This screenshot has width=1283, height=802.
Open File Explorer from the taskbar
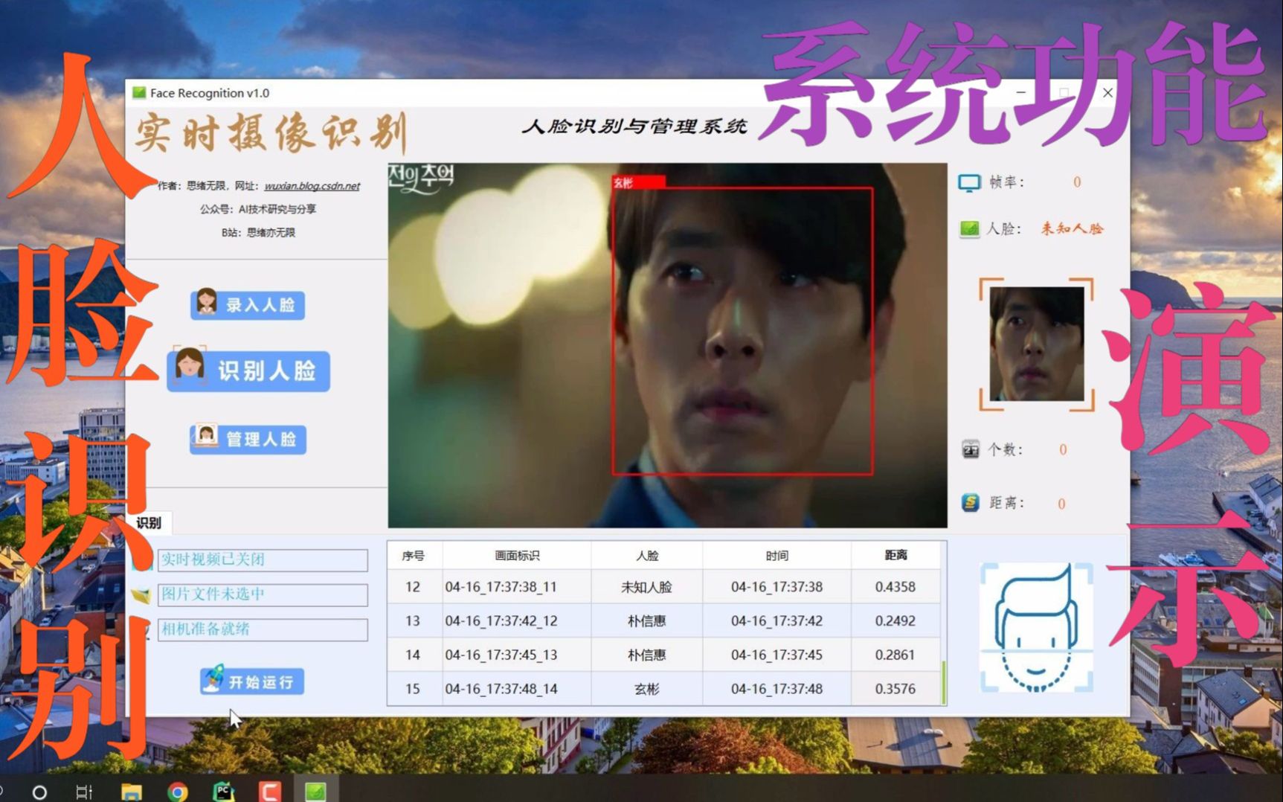(x=132, y=792)
